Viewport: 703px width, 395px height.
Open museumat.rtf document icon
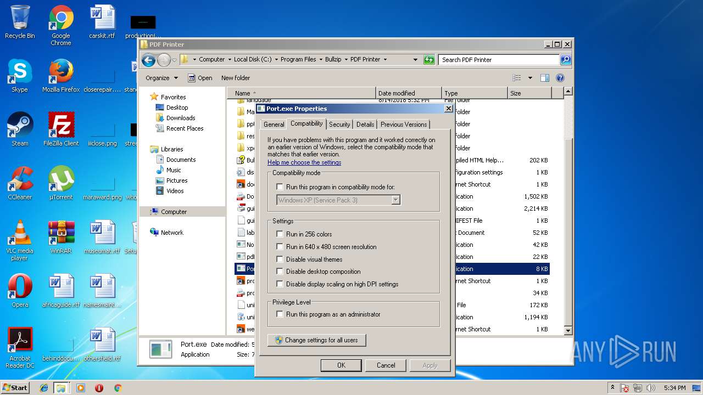point(102,237)
